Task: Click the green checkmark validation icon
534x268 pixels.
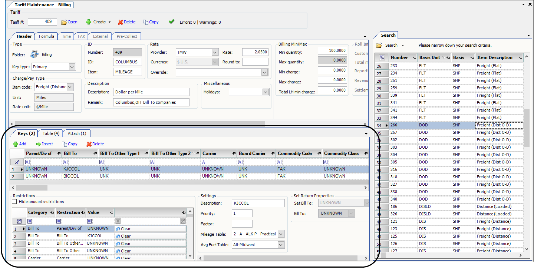Action: [171, 22]
